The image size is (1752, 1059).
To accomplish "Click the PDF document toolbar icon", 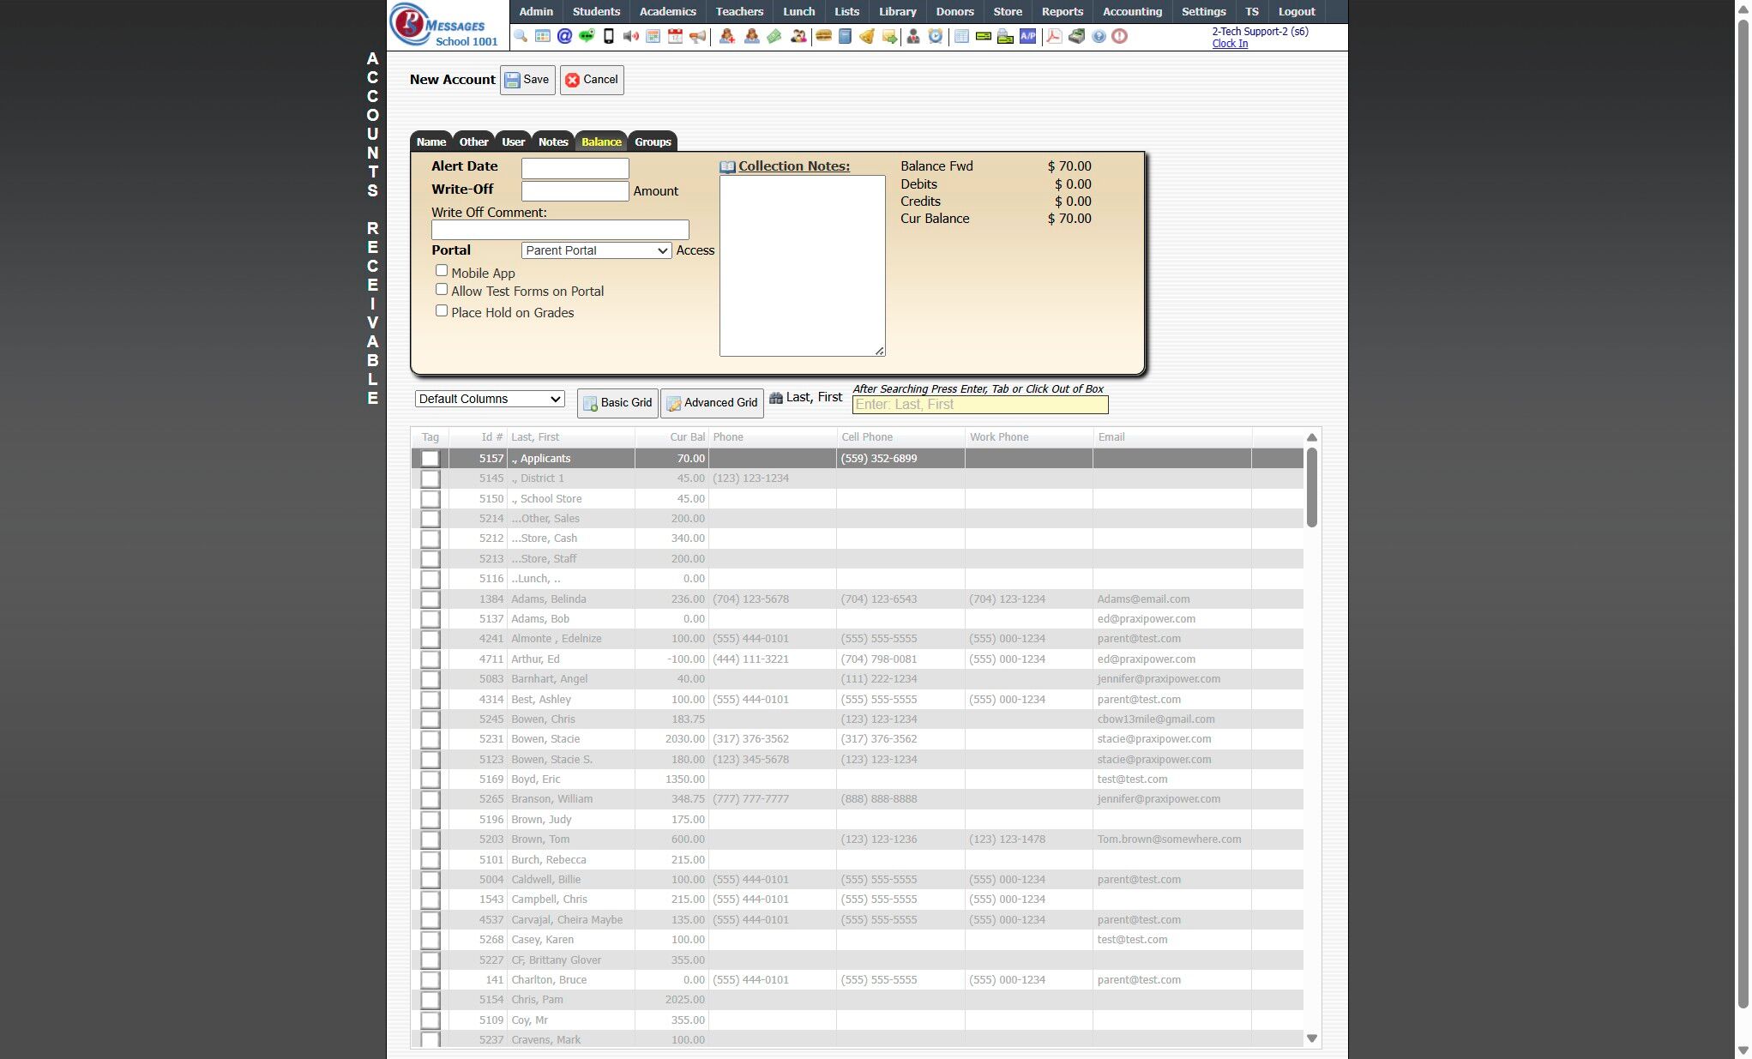I will click(x=1054, y=36).
